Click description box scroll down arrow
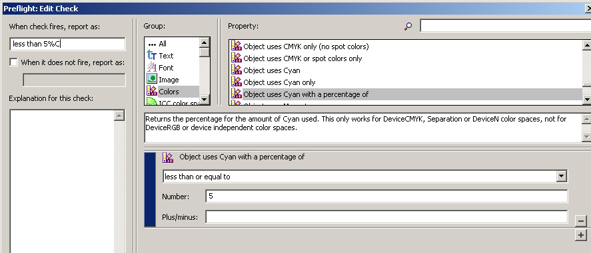591x253 pixels. (x=586, y=137)
